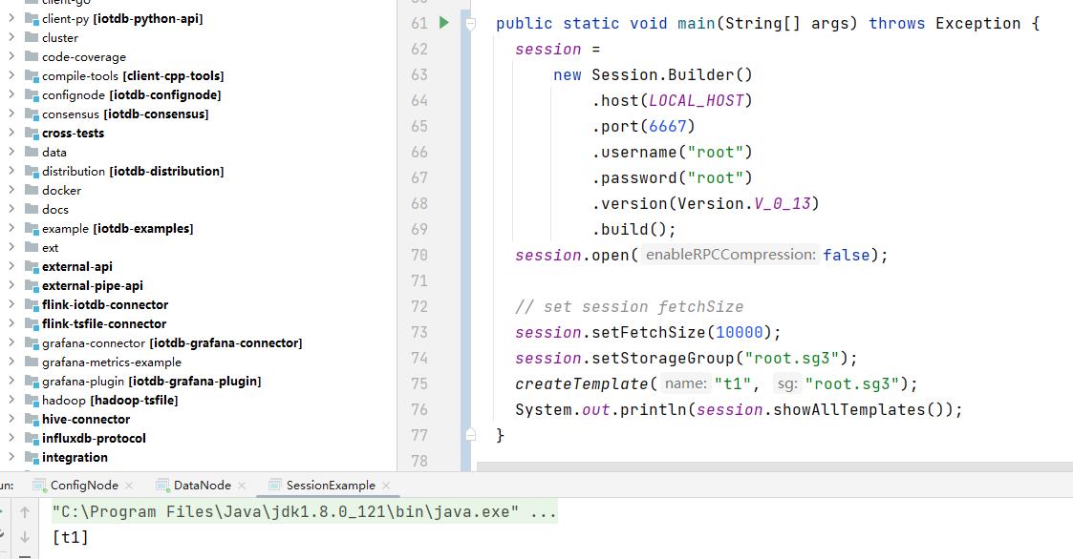Click the port value 6667
This screenshot has width=1073, height=559.
click(x=667, y=127)
